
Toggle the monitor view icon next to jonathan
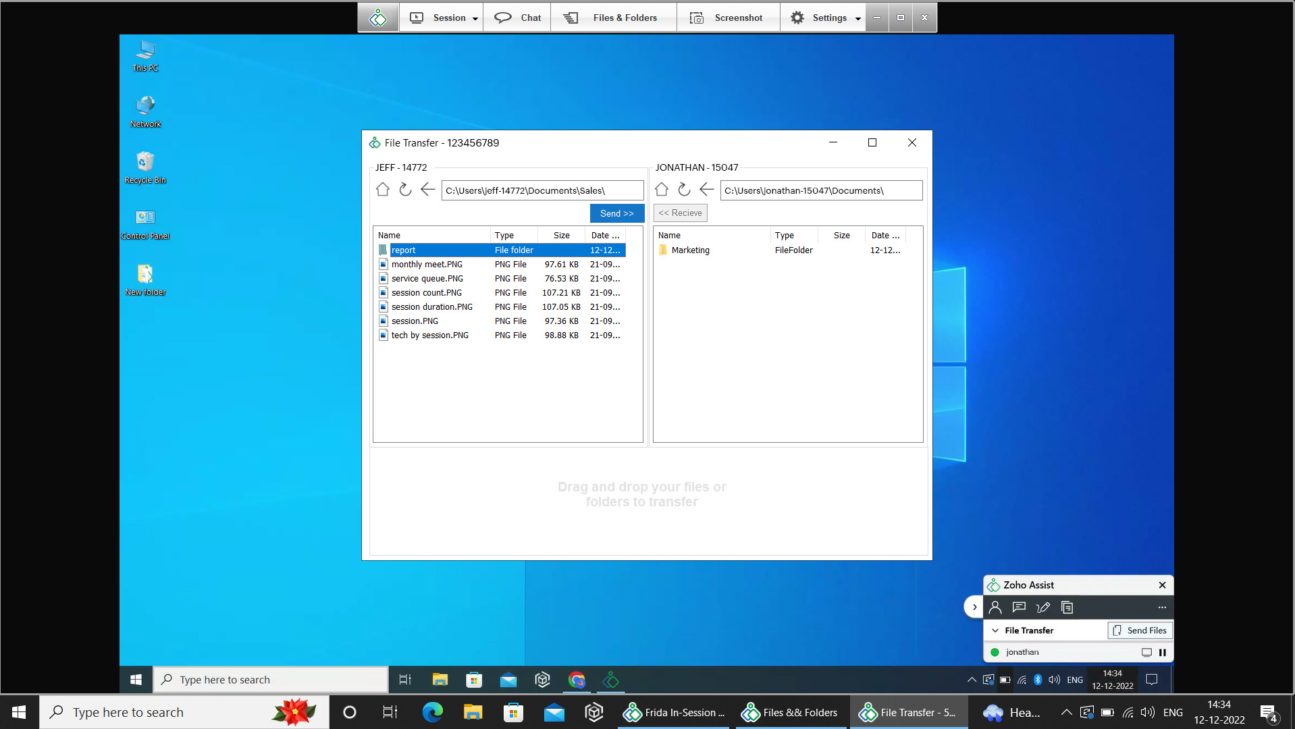(1146, 652)
